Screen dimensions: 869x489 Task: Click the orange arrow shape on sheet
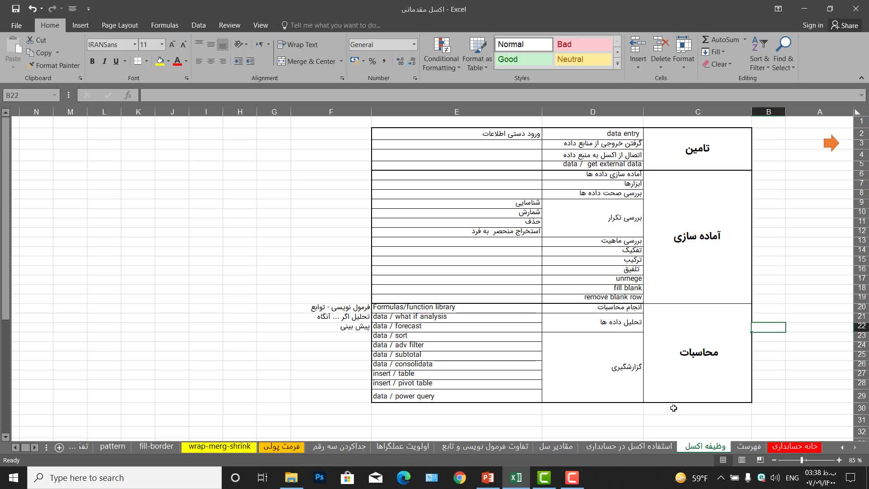(831, 143)
